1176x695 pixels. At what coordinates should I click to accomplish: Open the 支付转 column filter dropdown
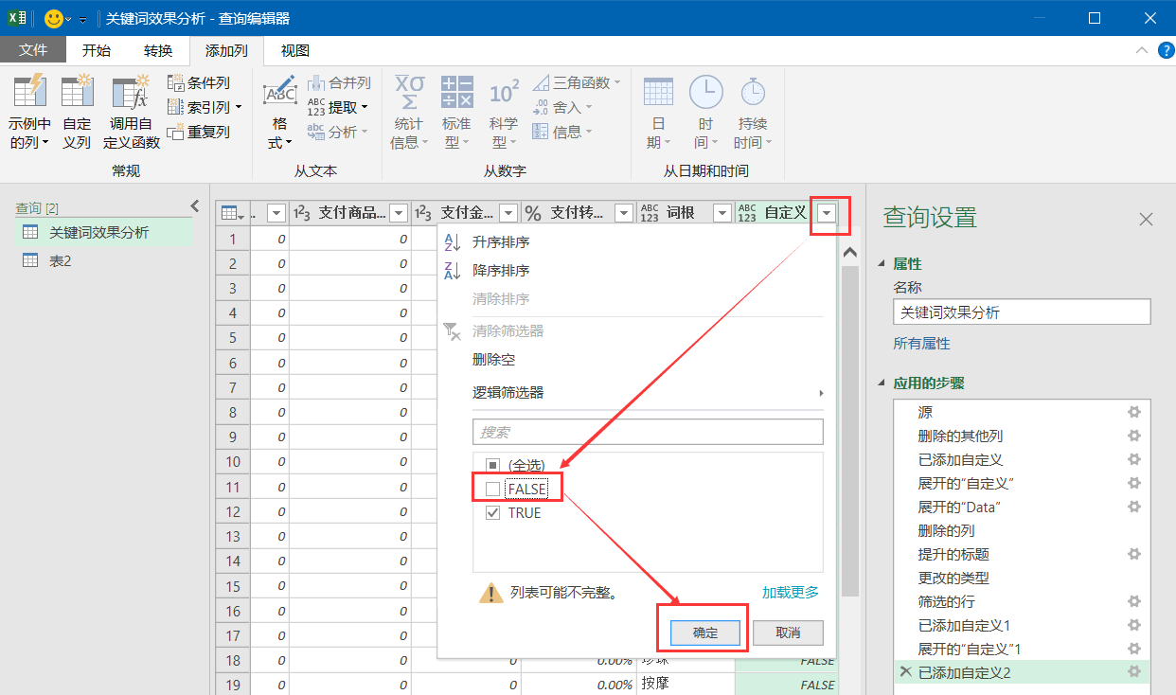[x=623, y=214]
